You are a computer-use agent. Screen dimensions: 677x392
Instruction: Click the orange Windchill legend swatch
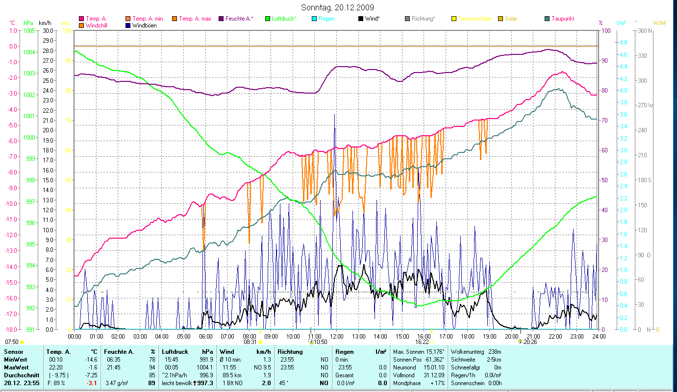82,25
